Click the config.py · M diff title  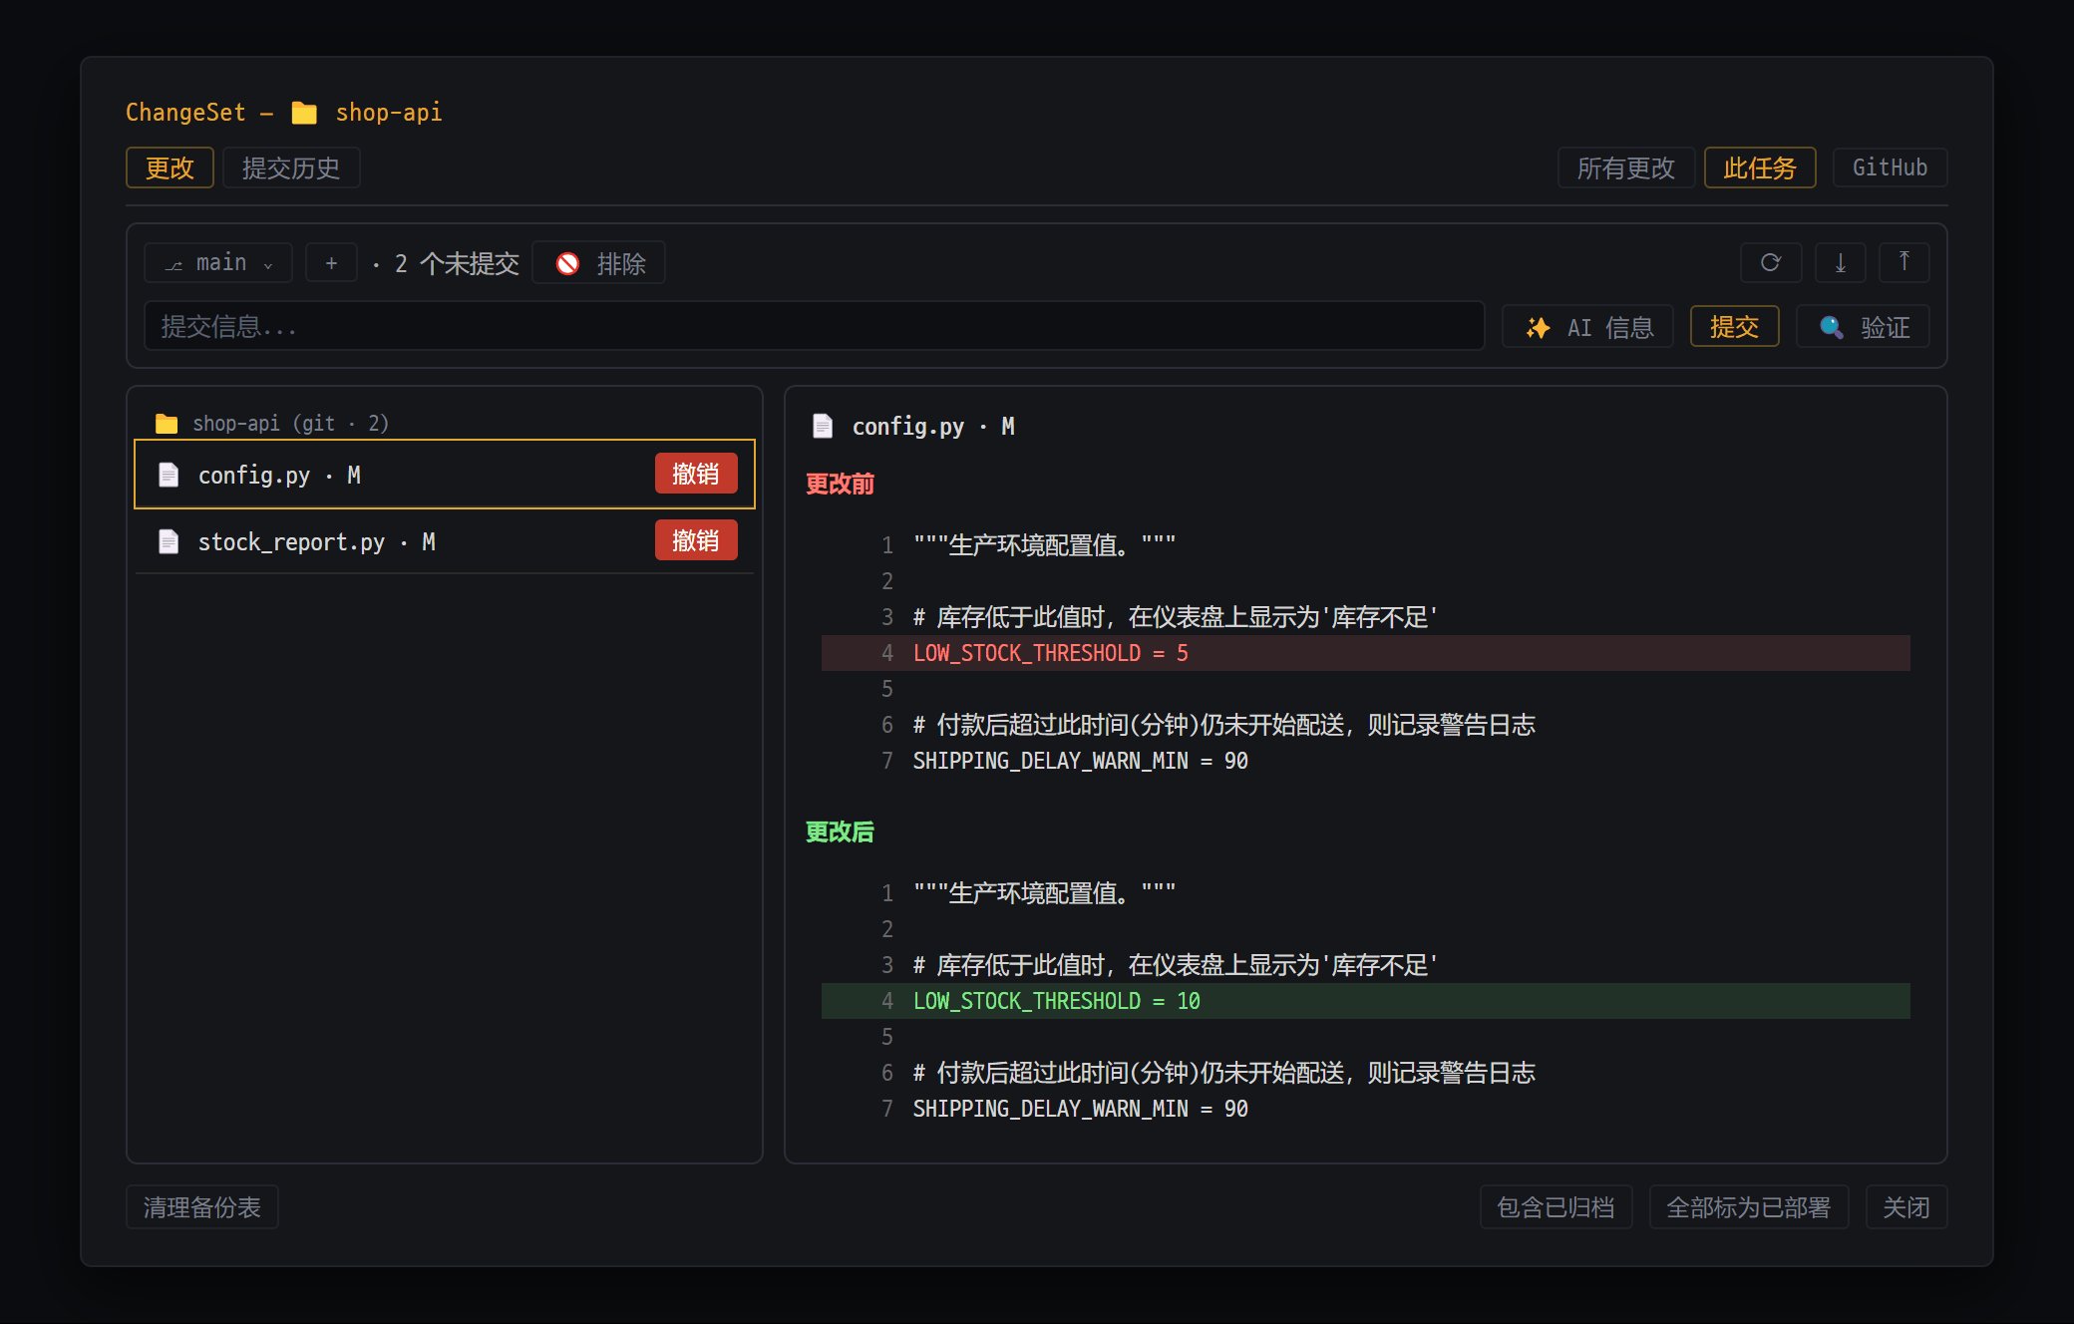[933, 427]
